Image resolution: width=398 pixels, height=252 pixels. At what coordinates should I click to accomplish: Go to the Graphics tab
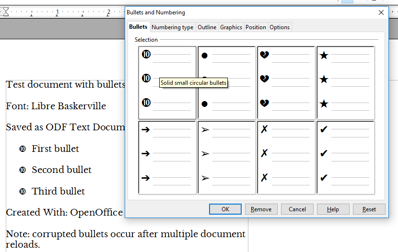[231, 27]
